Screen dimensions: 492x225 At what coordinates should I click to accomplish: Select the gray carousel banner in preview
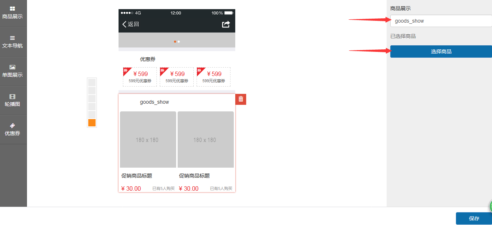point(177,40)
